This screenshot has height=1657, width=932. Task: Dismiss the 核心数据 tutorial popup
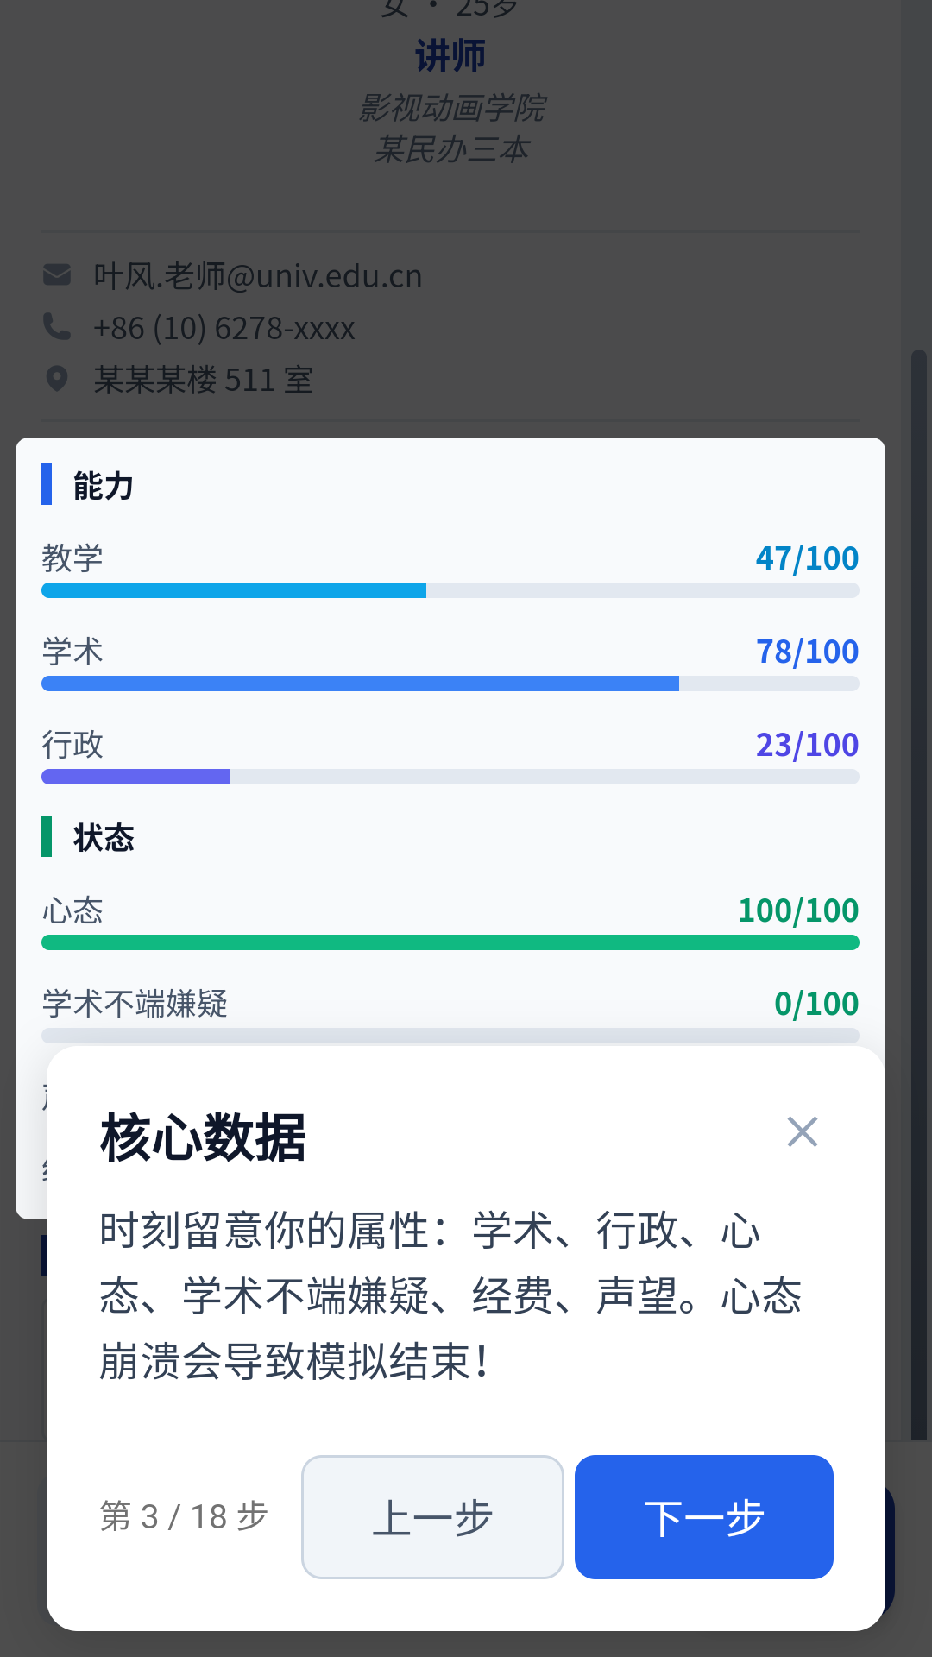803,1131
